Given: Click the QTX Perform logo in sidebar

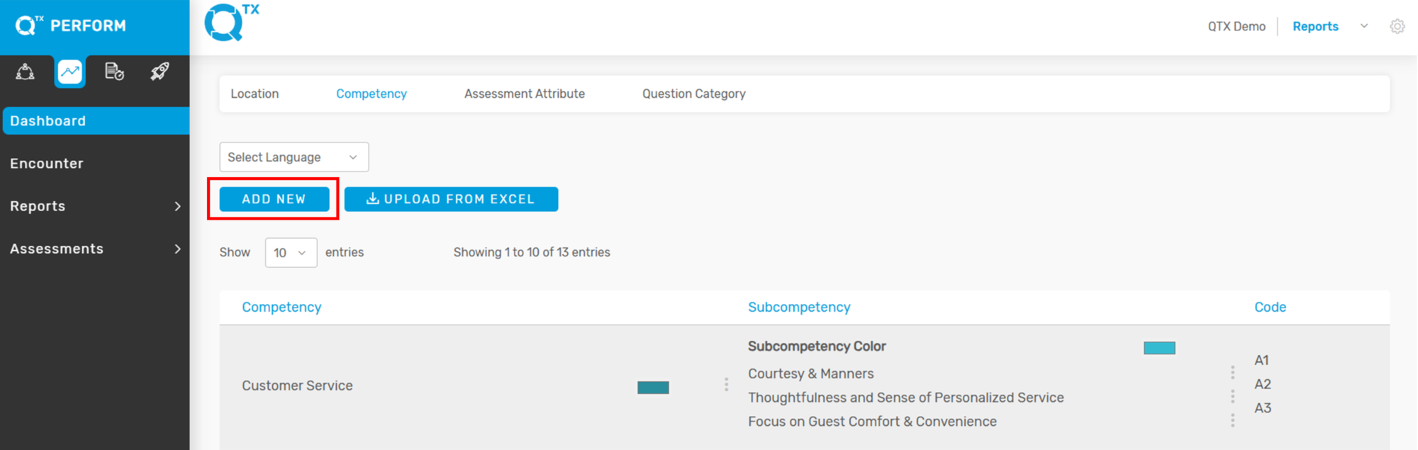Looking at the screenshot, I should coord(71,26).
